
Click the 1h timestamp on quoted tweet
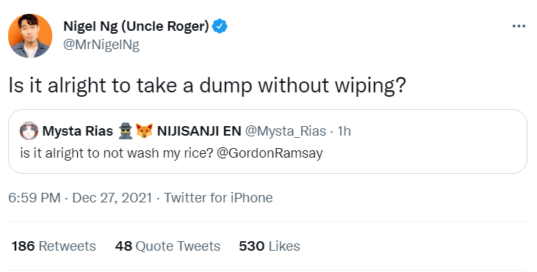tap(344, 131)
